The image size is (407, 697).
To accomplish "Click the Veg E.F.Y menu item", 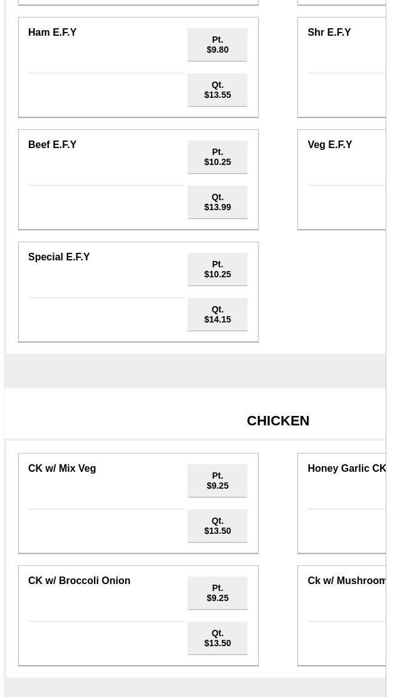I will (x=329, y=145).
